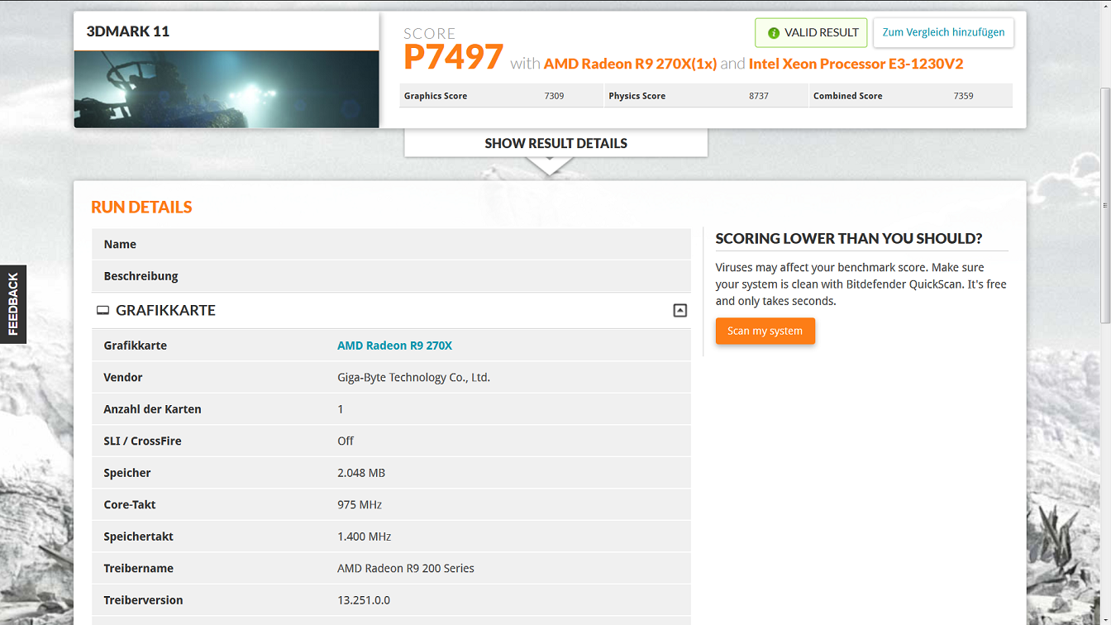Click the 'Name' row label
This screenshot has width=1111, height=625.
(120, 245)
